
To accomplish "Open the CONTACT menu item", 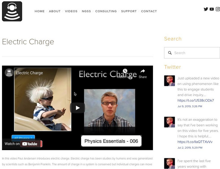I will click(x=149, y=11).
